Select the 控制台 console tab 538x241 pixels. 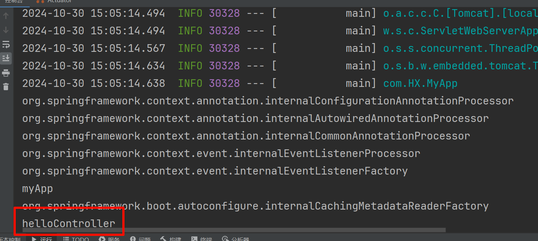14,1
